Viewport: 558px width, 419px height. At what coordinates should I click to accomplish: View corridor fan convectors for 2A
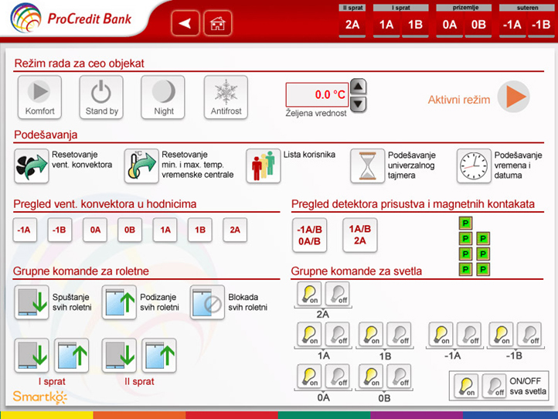point(235,230)
